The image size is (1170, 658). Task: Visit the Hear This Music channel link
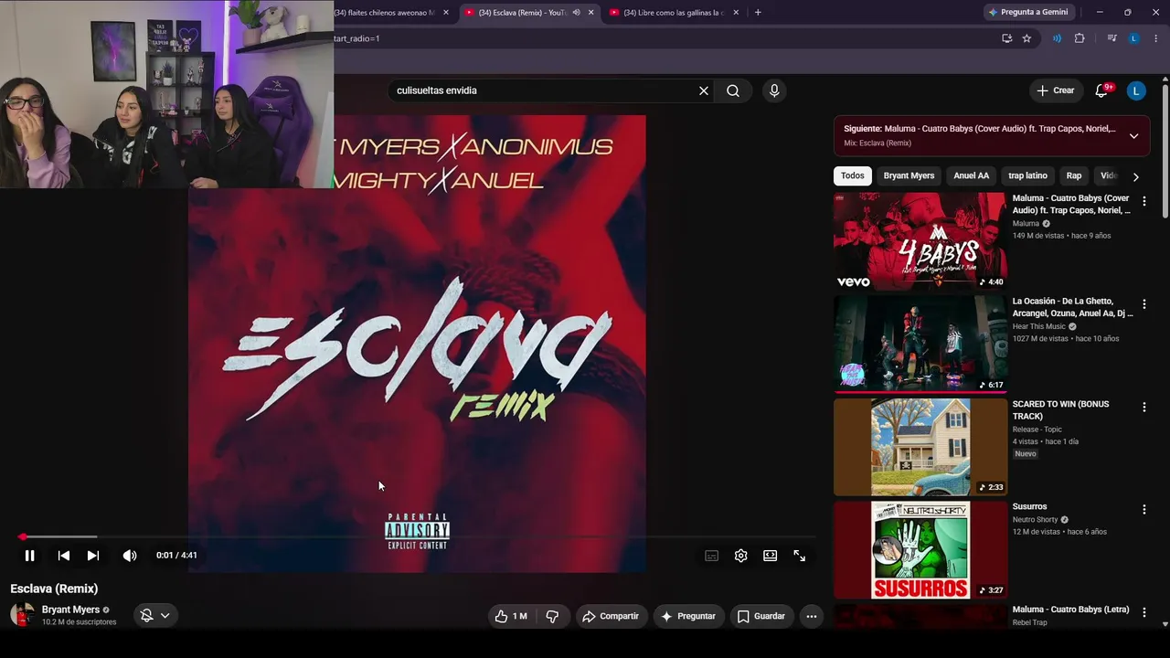(1039, 326)
